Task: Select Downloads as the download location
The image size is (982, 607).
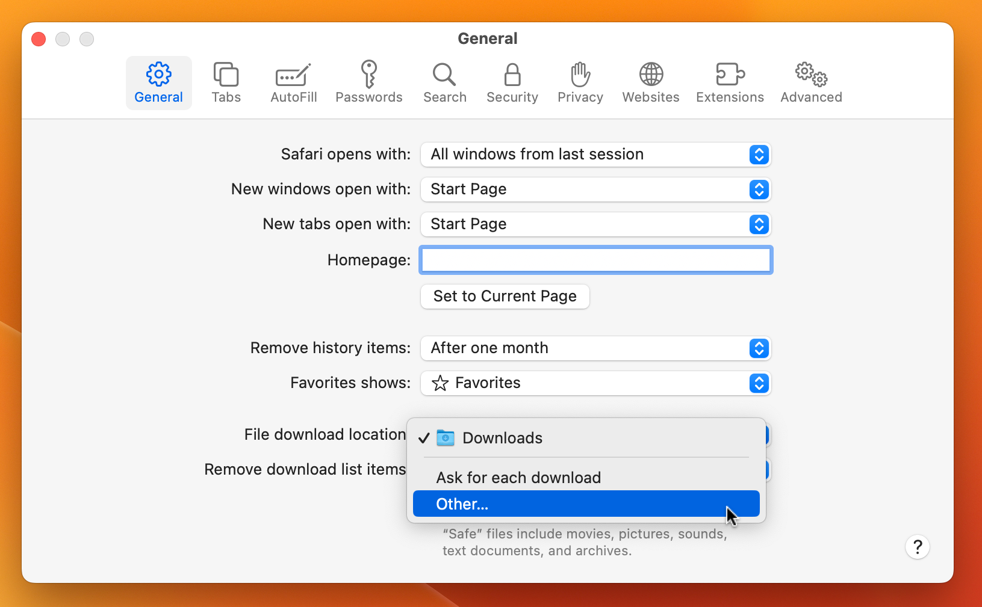Action: click(x=502, y=438)
